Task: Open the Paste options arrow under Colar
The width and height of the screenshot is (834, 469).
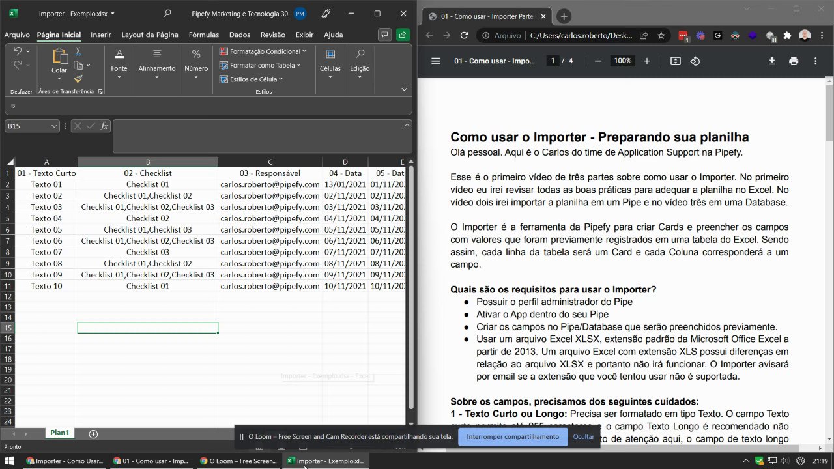Action: coord(59,79)
